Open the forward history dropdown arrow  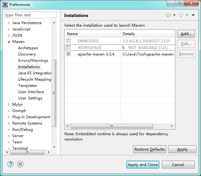pyautogui.click(x=187, y=15)
